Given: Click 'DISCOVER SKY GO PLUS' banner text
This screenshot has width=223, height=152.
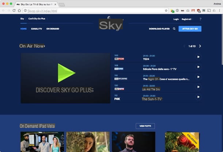Looking at the screenshot, I should point(64,90).
